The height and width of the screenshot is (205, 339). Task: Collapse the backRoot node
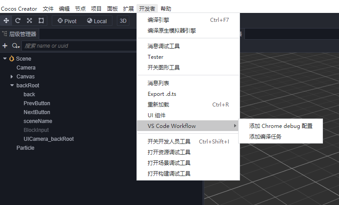click(12, 85)
